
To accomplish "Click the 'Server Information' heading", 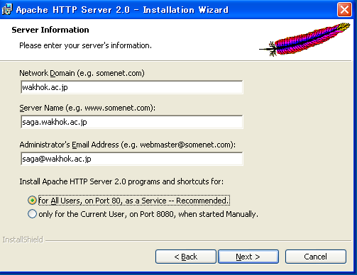I will pos(50,30).
